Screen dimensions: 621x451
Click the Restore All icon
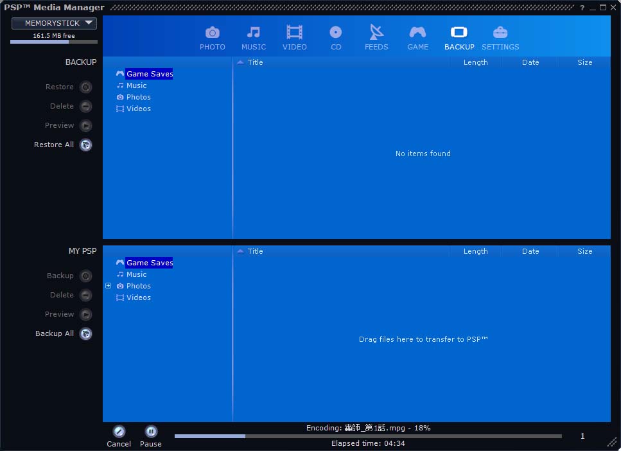[x=85, y=145]
